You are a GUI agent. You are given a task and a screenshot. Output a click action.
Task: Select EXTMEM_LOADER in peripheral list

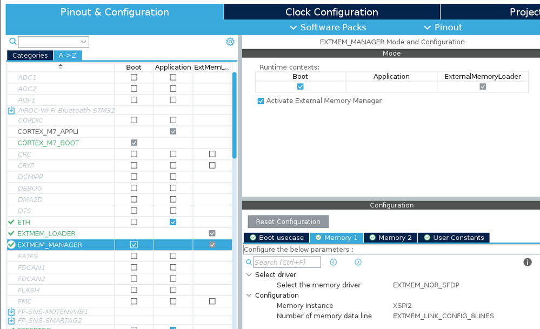46,233
